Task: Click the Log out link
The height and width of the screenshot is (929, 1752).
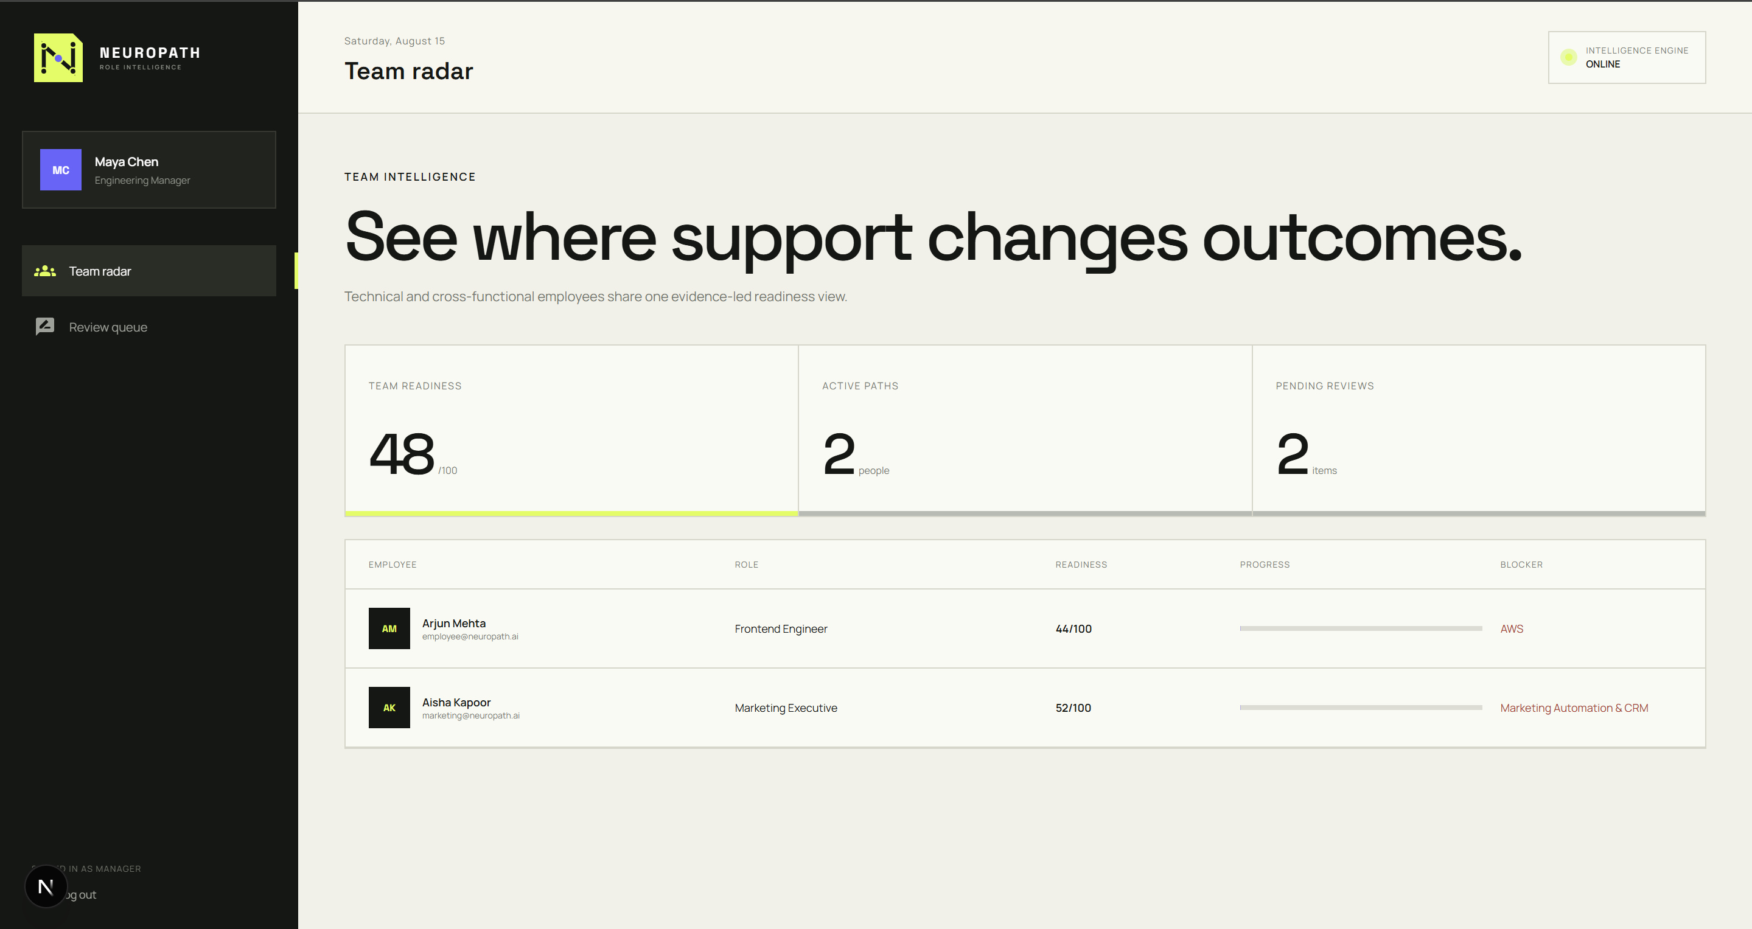Action: point(80,894)
